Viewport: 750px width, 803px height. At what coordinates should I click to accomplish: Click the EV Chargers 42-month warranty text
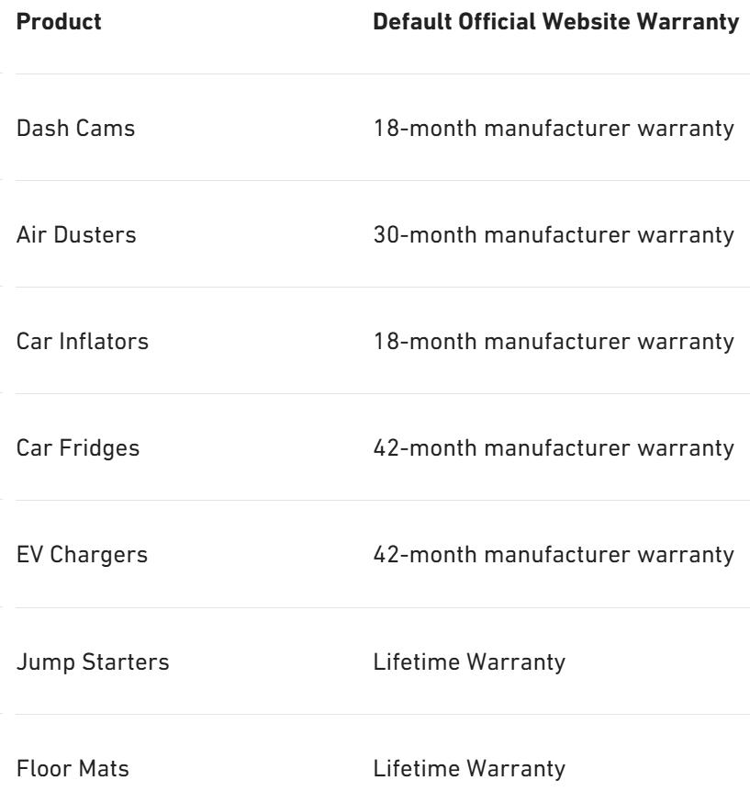(x=554, y=554)
